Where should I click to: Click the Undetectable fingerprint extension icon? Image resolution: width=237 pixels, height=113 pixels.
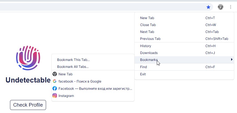(221, 7)
